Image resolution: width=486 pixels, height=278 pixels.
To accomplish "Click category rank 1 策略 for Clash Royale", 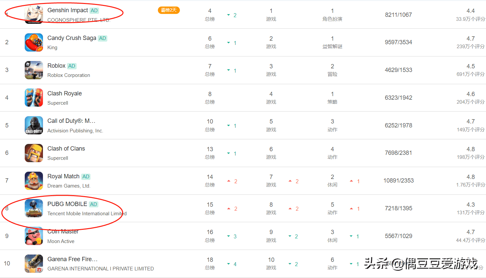I will point(332,98).
